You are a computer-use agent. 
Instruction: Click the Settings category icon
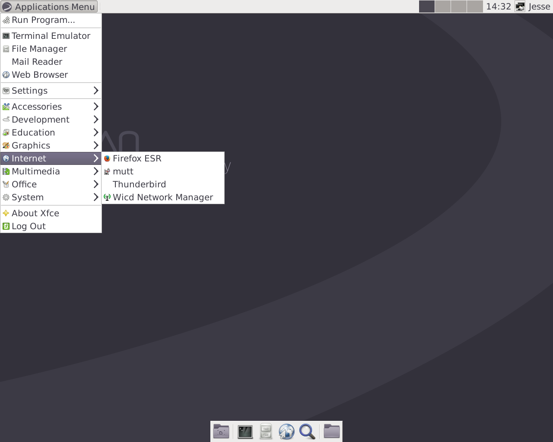pos(6,91)
